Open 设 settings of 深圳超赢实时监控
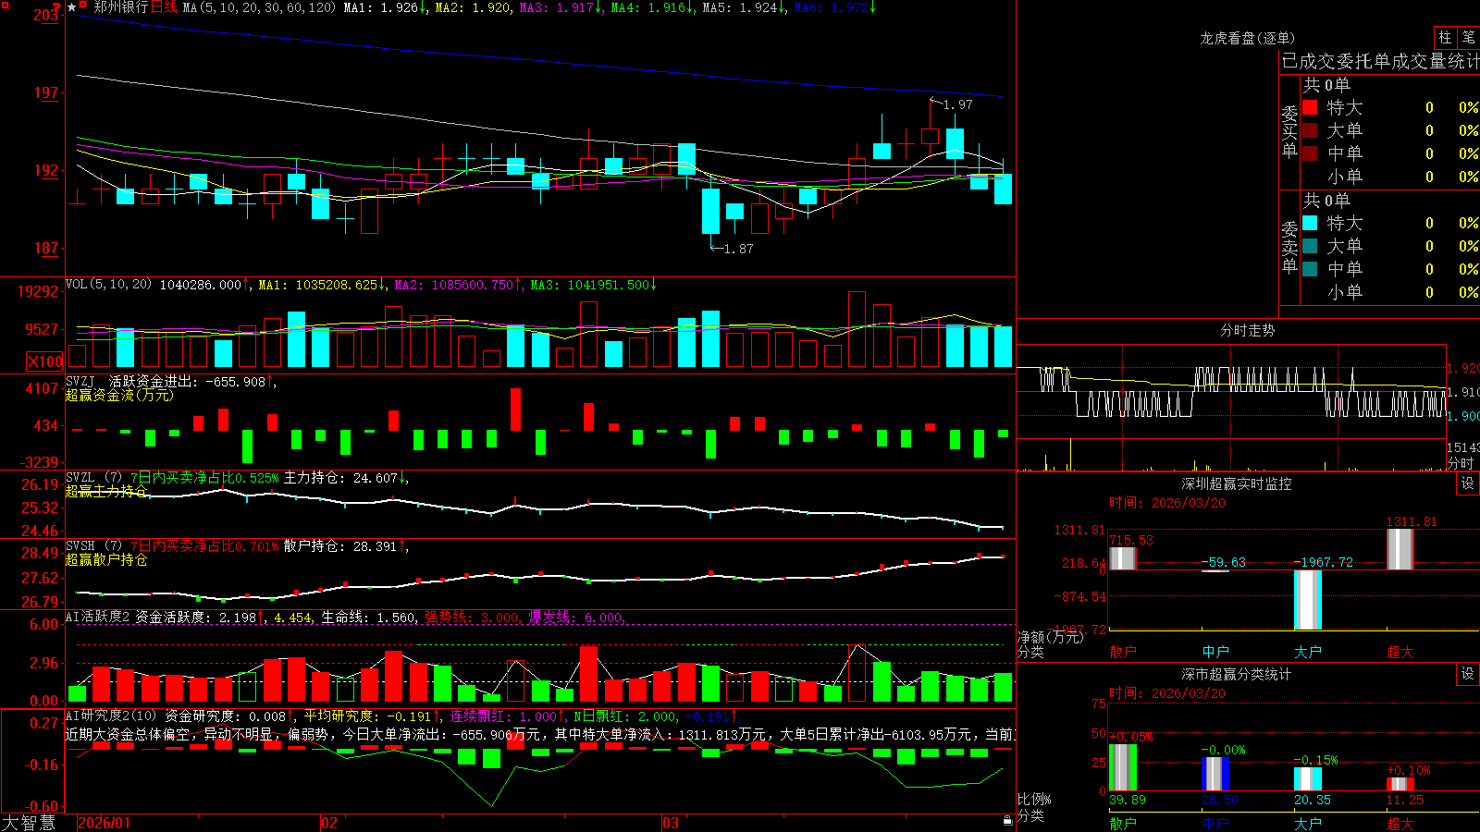 coord(1467,483)
